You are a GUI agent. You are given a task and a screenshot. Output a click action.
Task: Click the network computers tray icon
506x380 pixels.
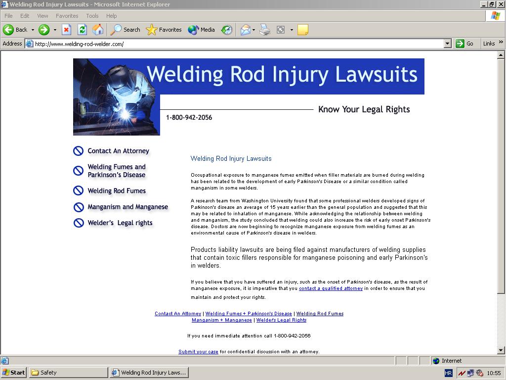(x=470, y=373)
